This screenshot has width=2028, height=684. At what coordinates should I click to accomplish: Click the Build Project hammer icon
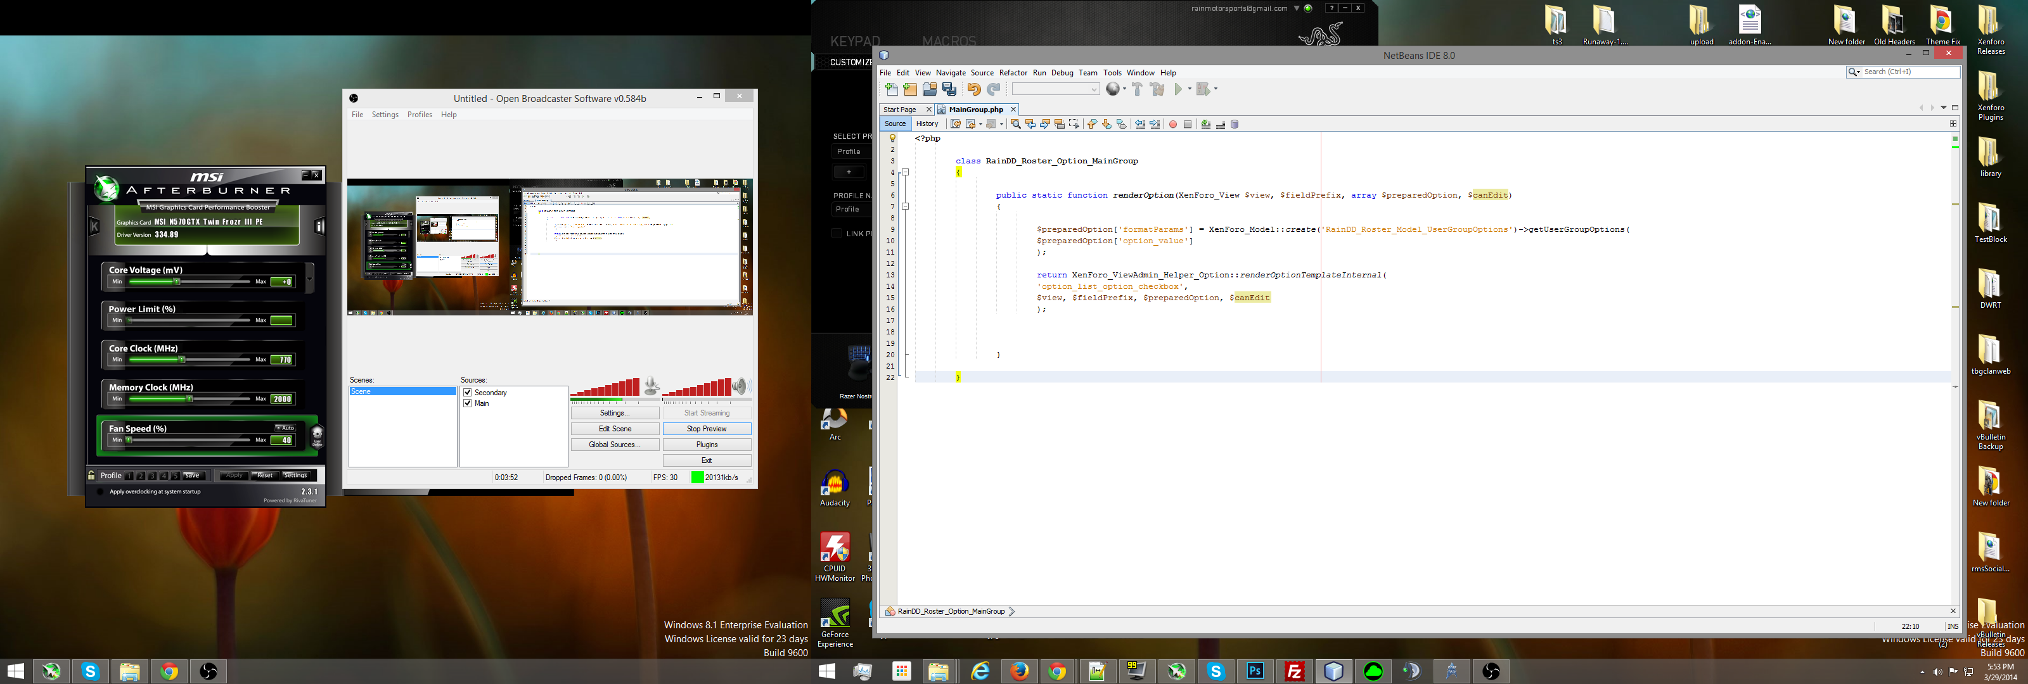1137,90
